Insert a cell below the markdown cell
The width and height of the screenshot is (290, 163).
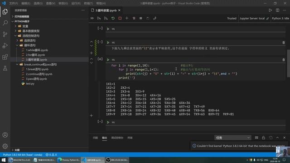[x=92, y=53]
